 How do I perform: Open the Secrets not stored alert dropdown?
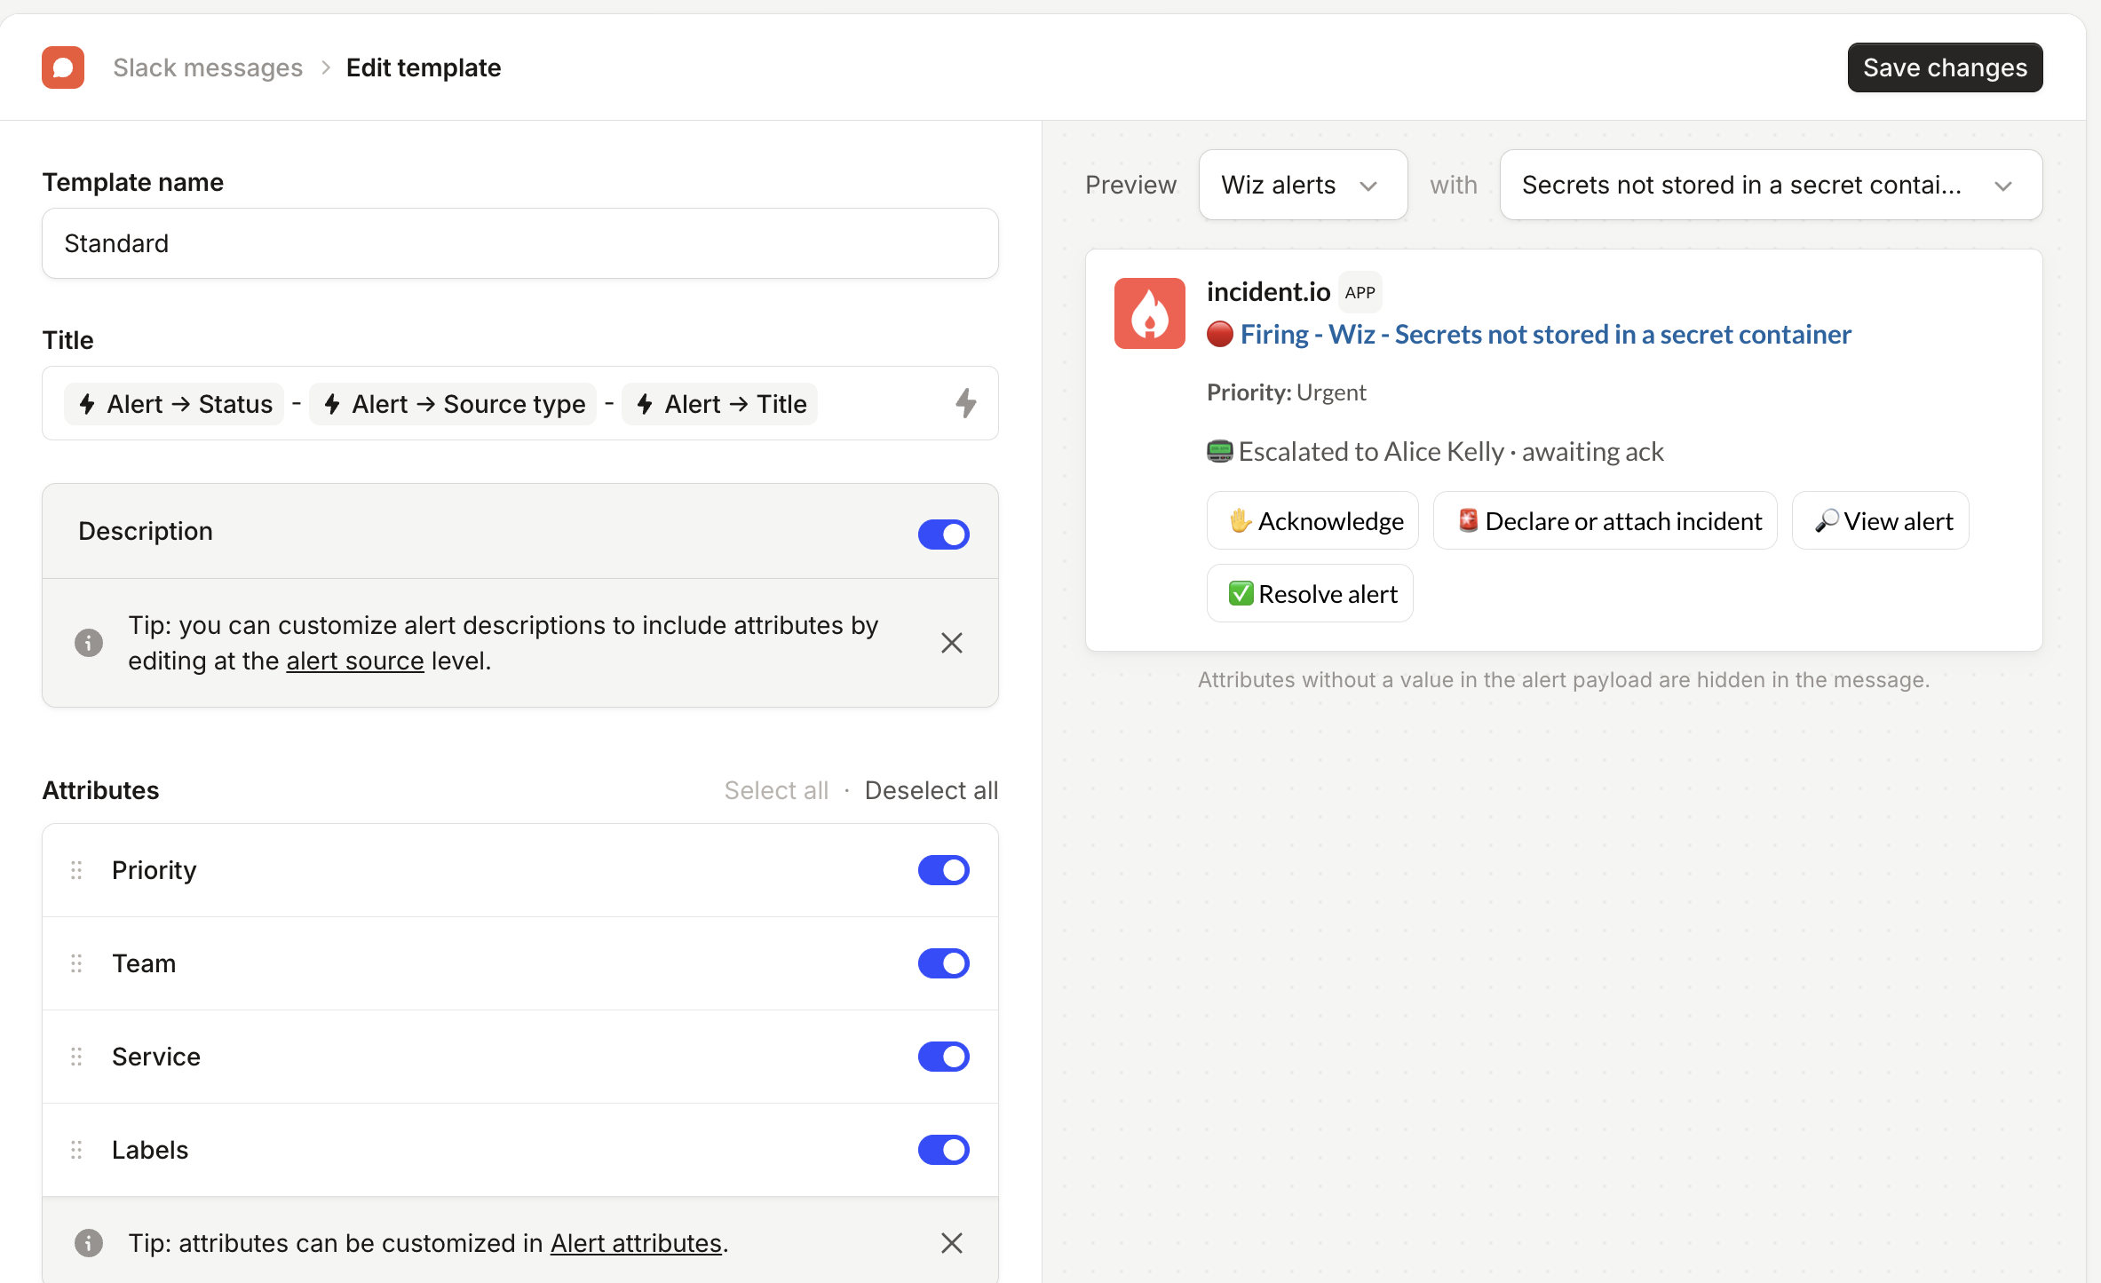point(1771,185)
